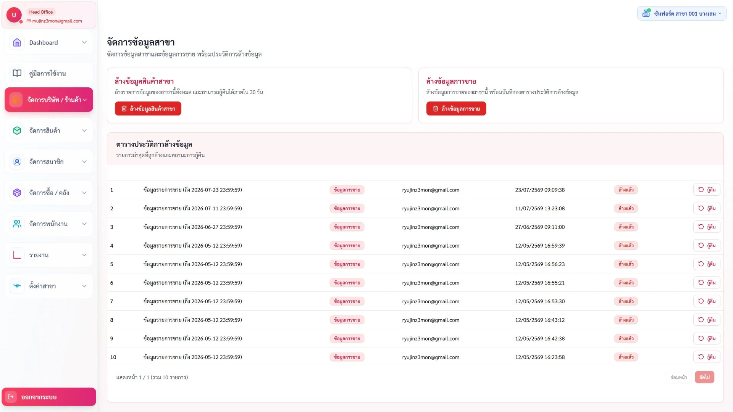
Task: Expand the ตั้งค่าสาขา section chevron
Action: (84, 286)
